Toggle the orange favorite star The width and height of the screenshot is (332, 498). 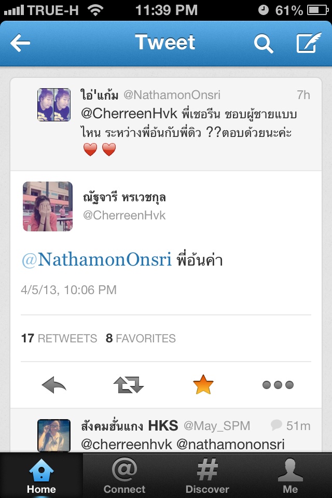pos(203,384)
